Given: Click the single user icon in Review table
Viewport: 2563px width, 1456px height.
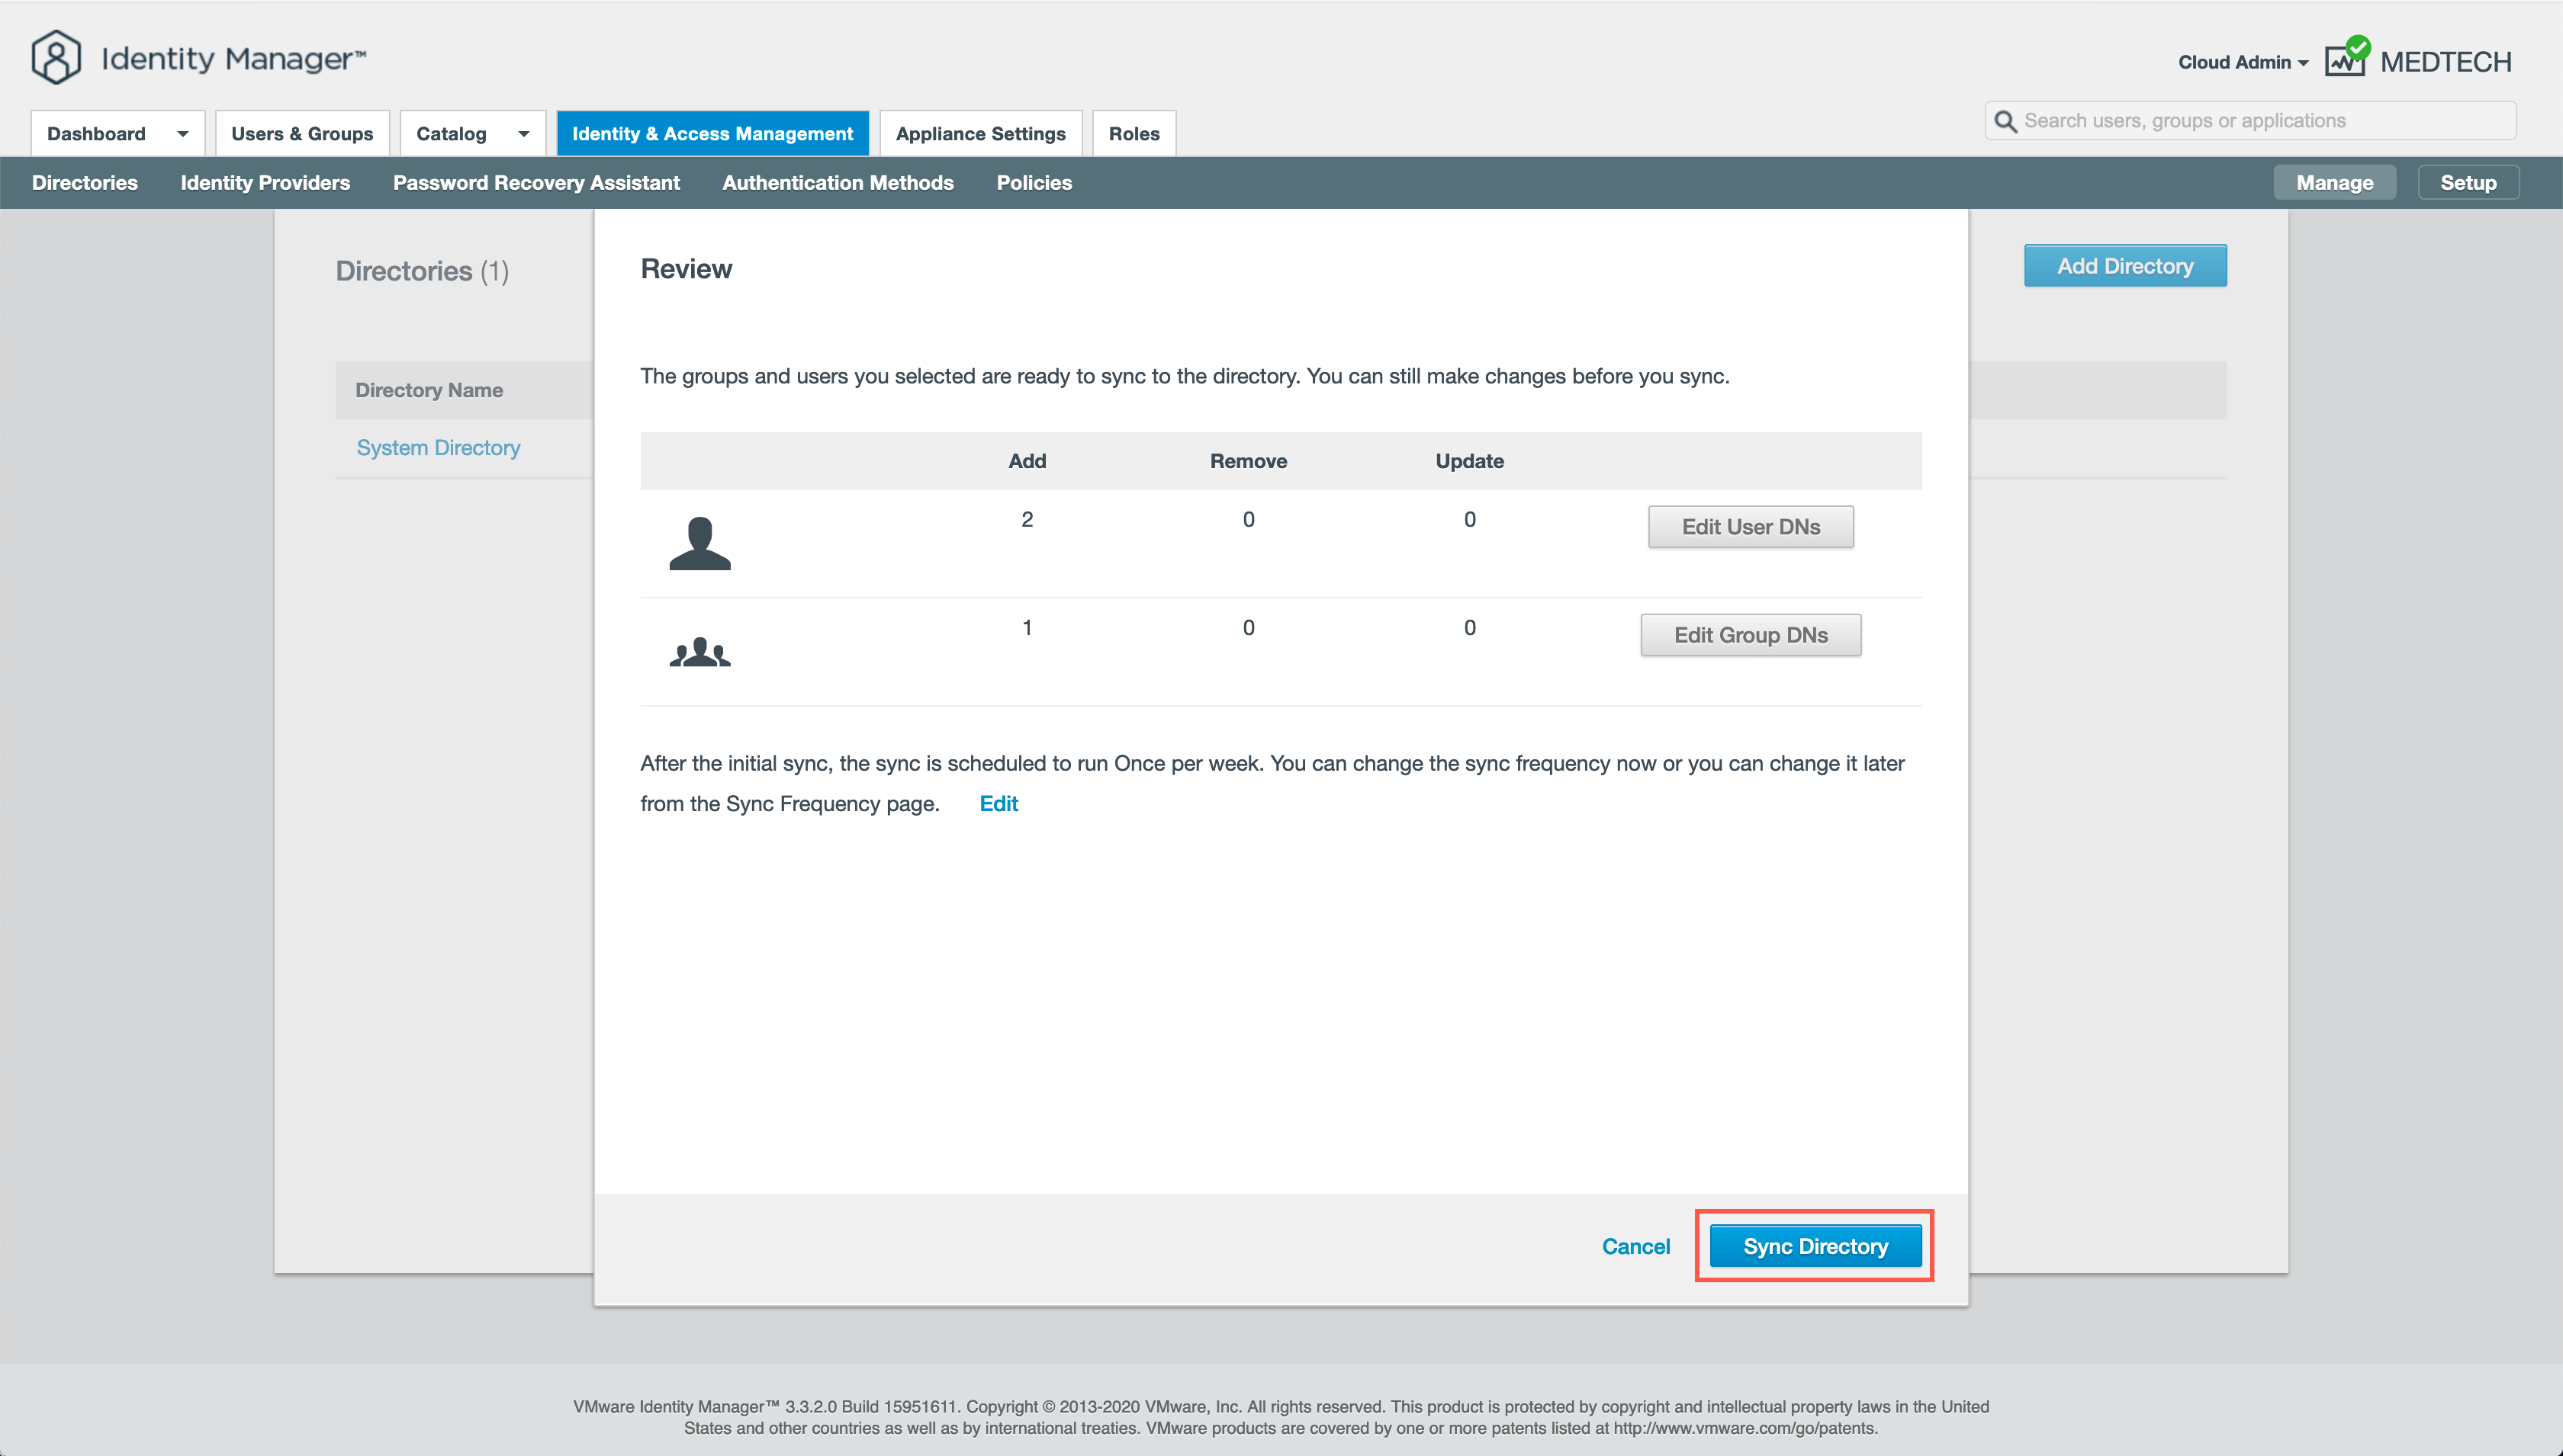Looking at the screenshot, I should tap(699, 543).
